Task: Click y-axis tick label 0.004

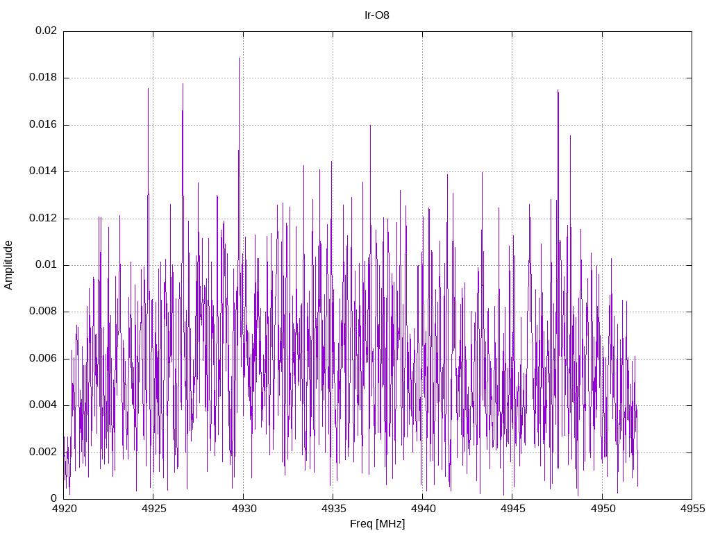Action: pos(43,405)
